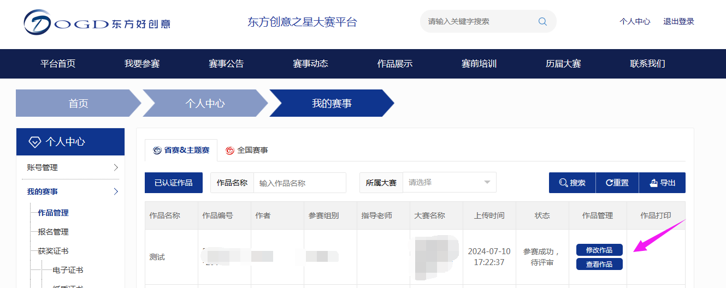This screenshot has height=288, width=726.
Task: Go to 作品展示 in the navigation bar
Action: 394,64
